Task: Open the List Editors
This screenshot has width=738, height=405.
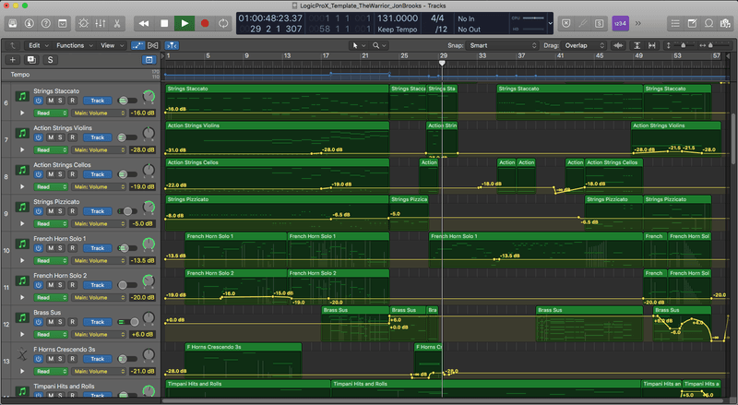Action: (x=675, y=23)
